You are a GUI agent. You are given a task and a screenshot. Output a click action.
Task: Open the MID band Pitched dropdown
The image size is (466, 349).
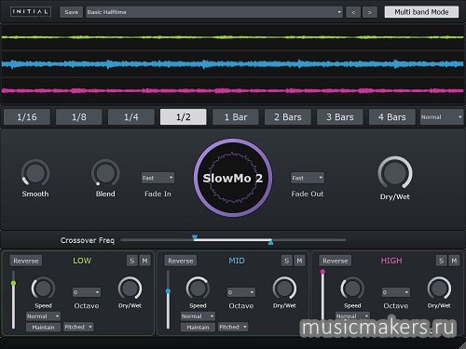pyautogui.click(x=233, y=327)
